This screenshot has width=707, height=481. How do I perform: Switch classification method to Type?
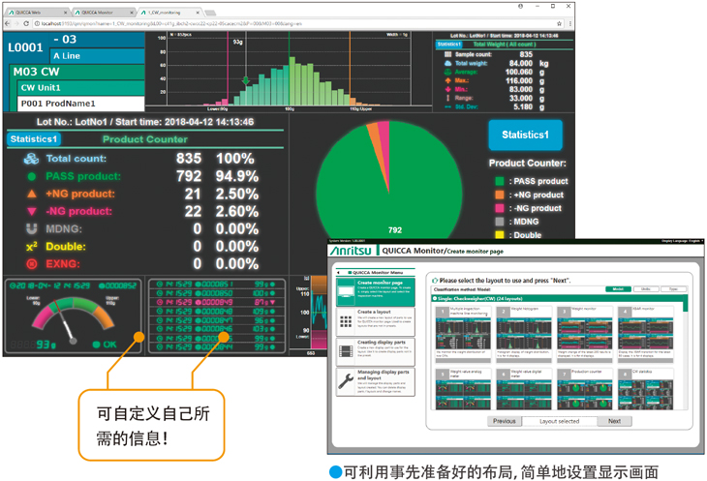click(x=673, y=289)
